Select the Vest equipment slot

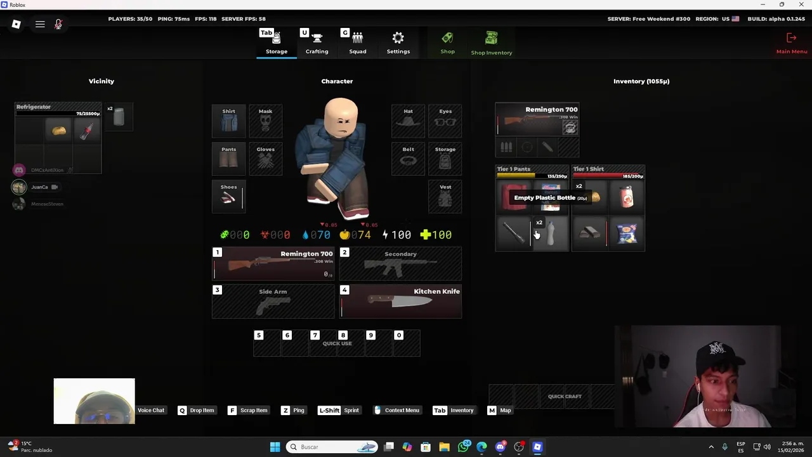coord(445,196)
